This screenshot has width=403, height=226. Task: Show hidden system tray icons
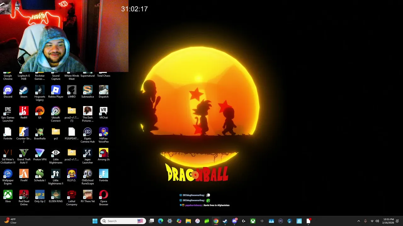tap(359, 221)
